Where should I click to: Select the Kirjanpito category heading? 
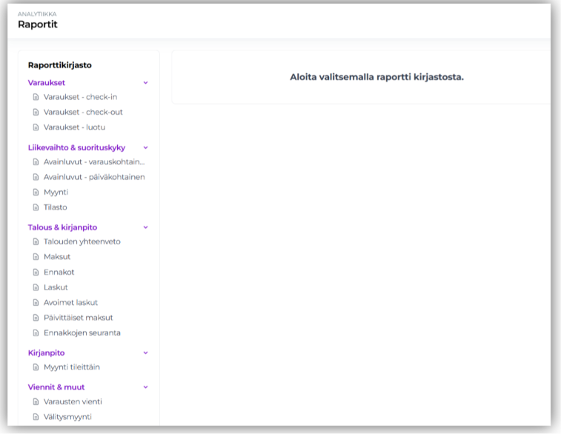click(46, 353)
